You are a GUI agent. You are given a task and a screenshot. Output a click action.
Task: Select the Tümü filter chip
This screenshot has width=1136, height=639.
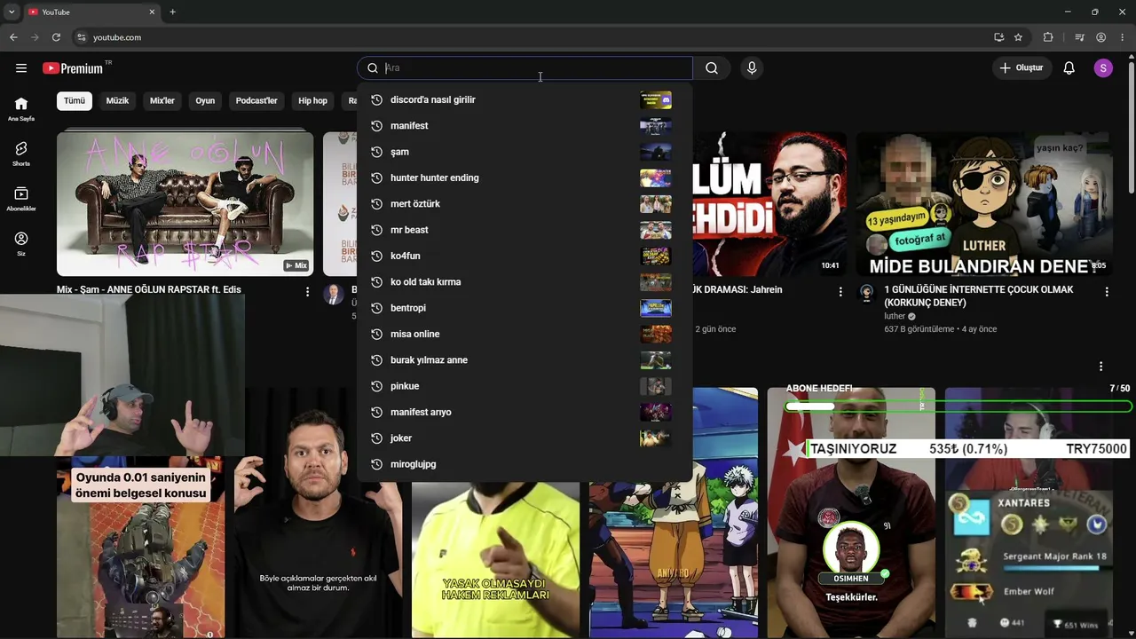(75, 101)
